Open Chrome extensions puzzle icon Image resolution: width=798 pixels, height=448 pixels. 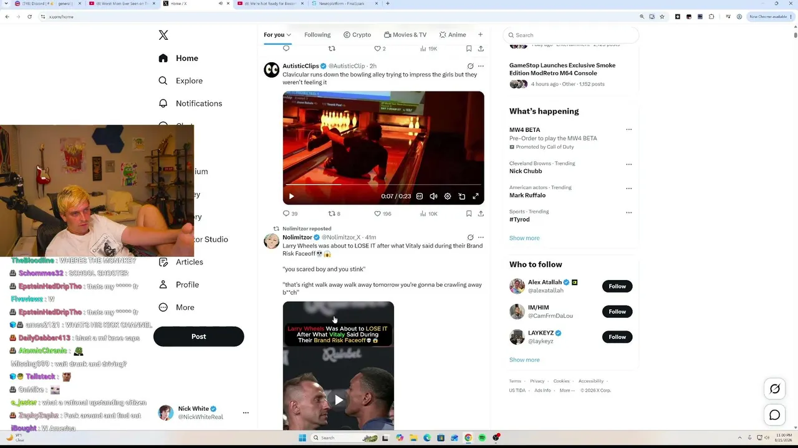(711, 17)
